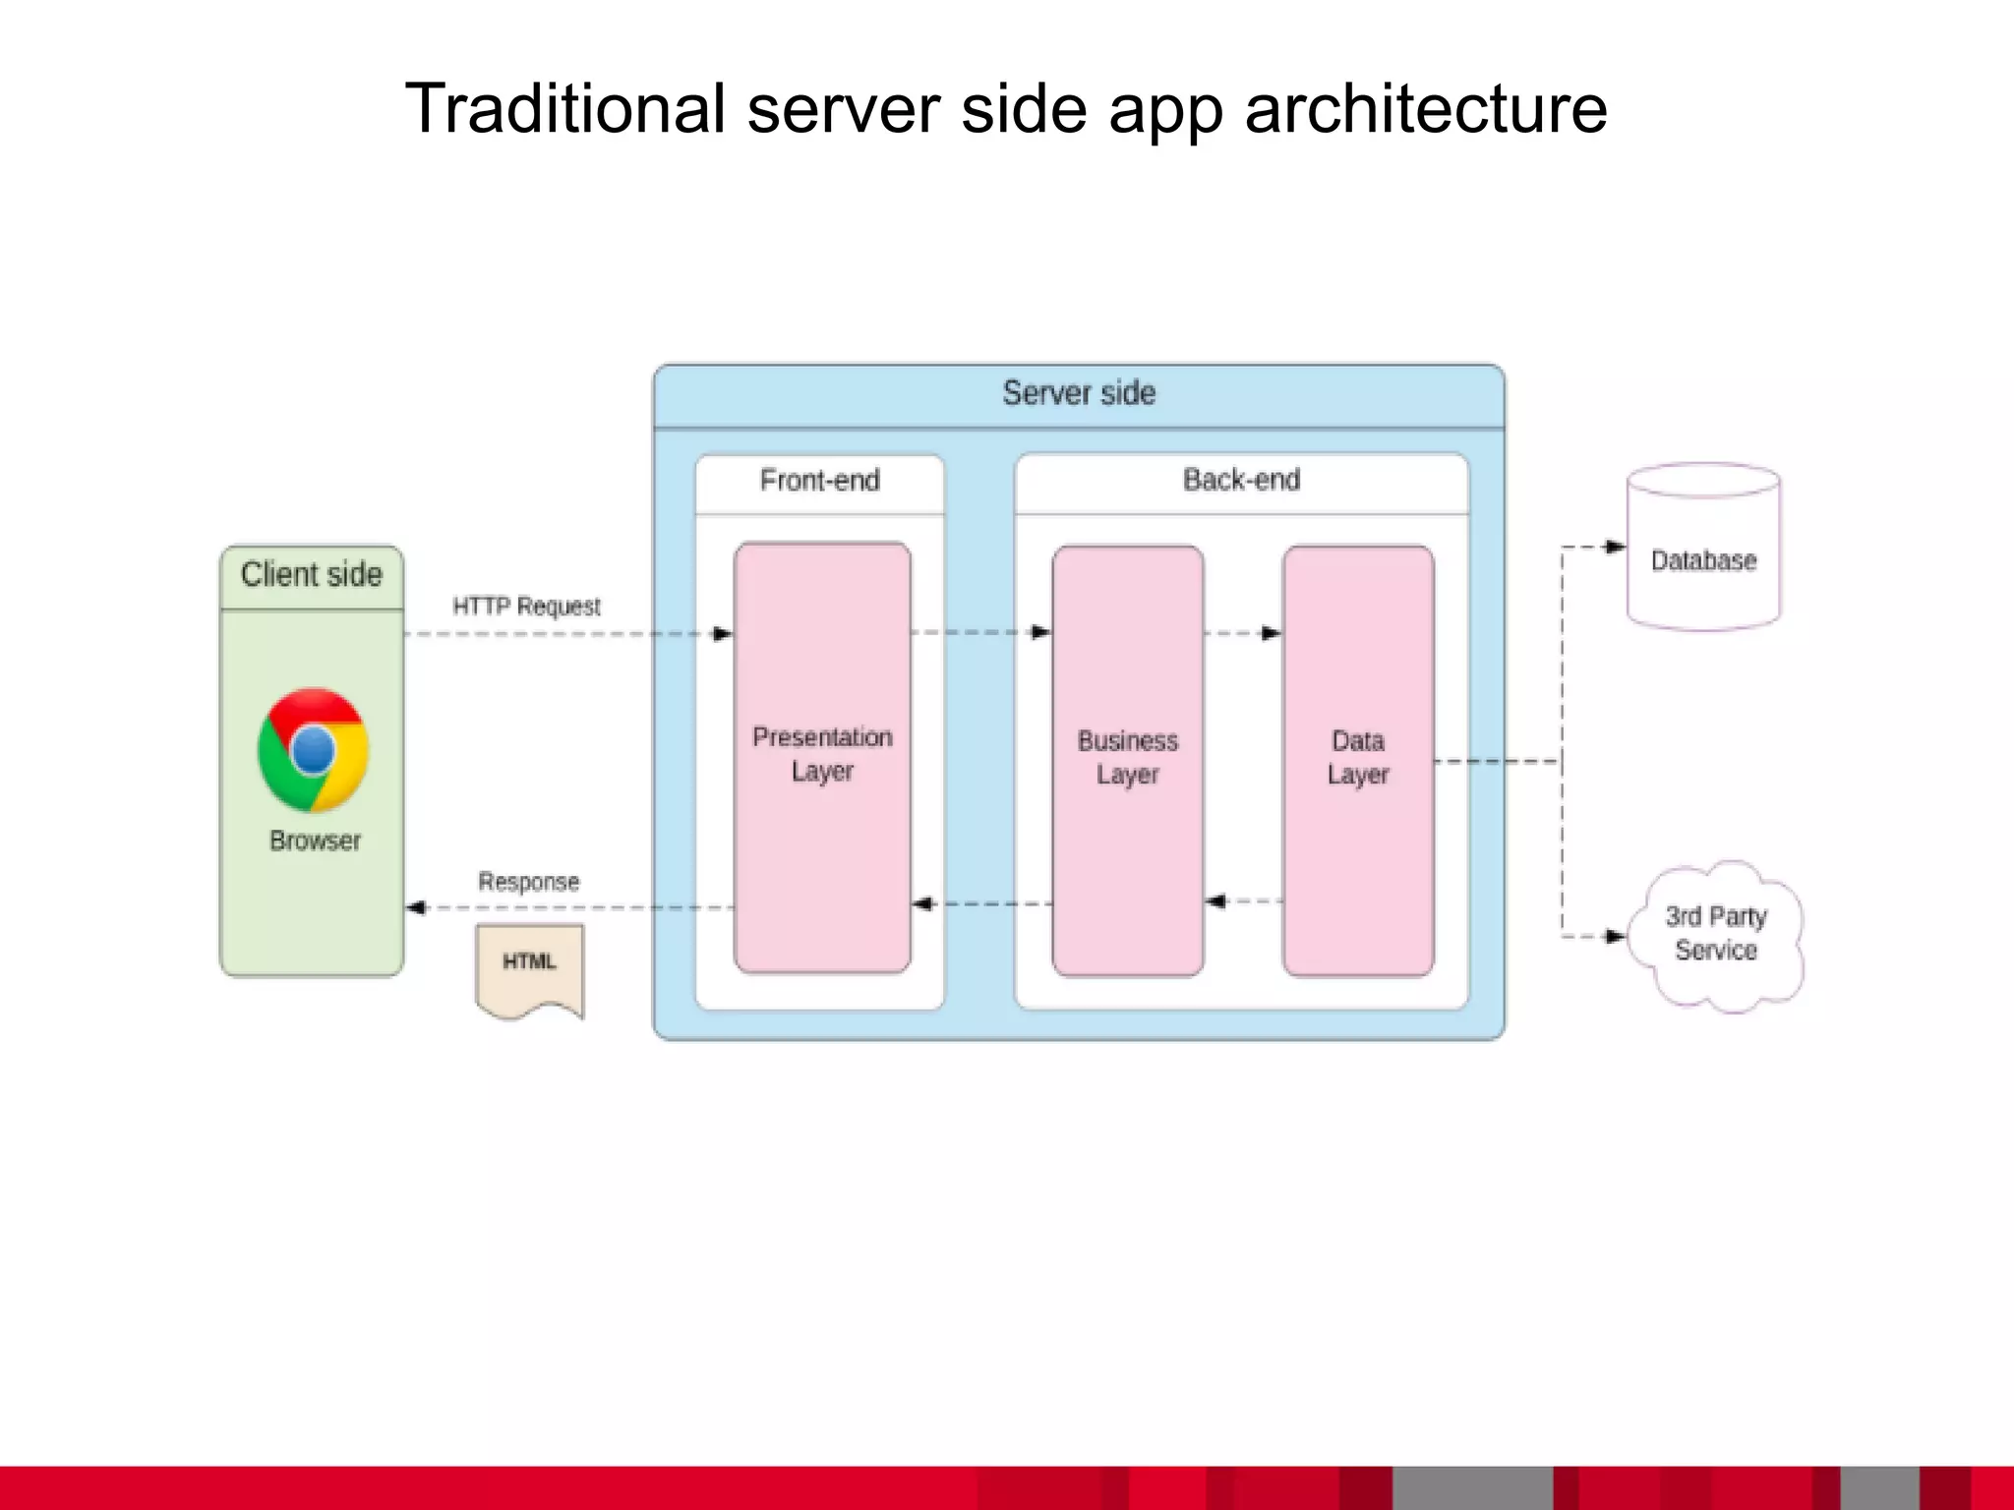Click the arrowhead pointing at Database
The width and height of the screenshot is (2014, 1510).
click(1614, 547)
